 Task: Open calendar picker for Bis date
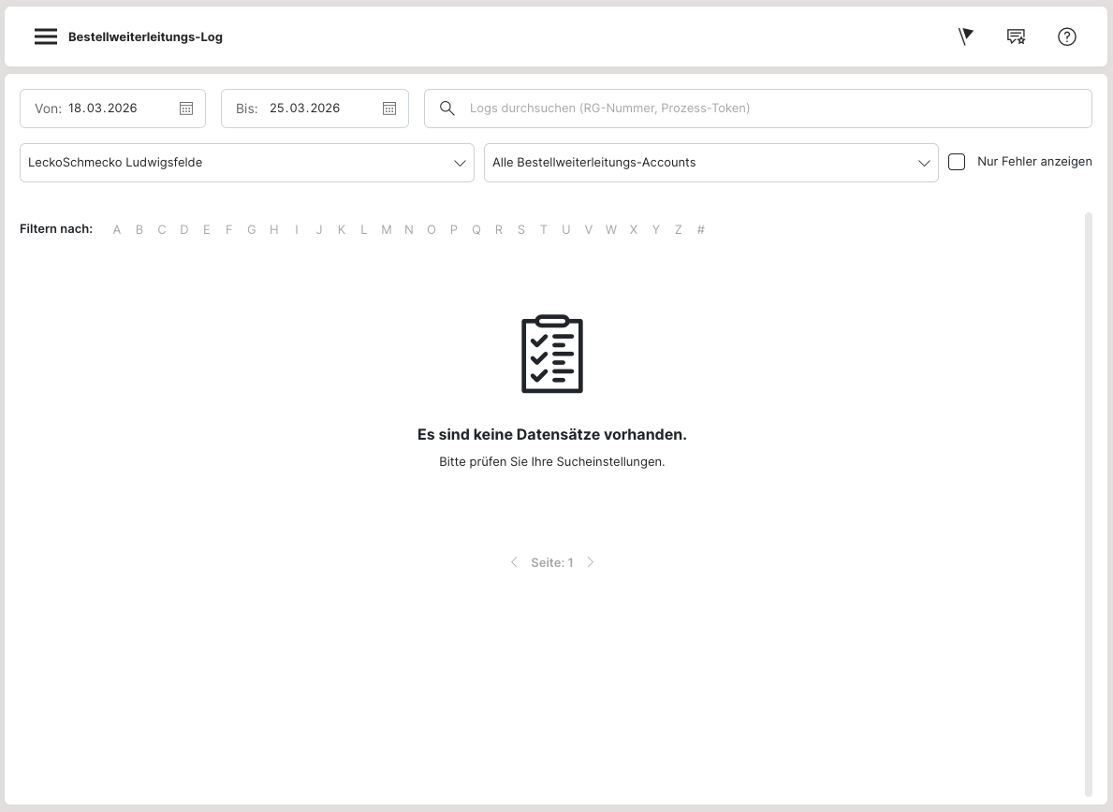[389, 109]
